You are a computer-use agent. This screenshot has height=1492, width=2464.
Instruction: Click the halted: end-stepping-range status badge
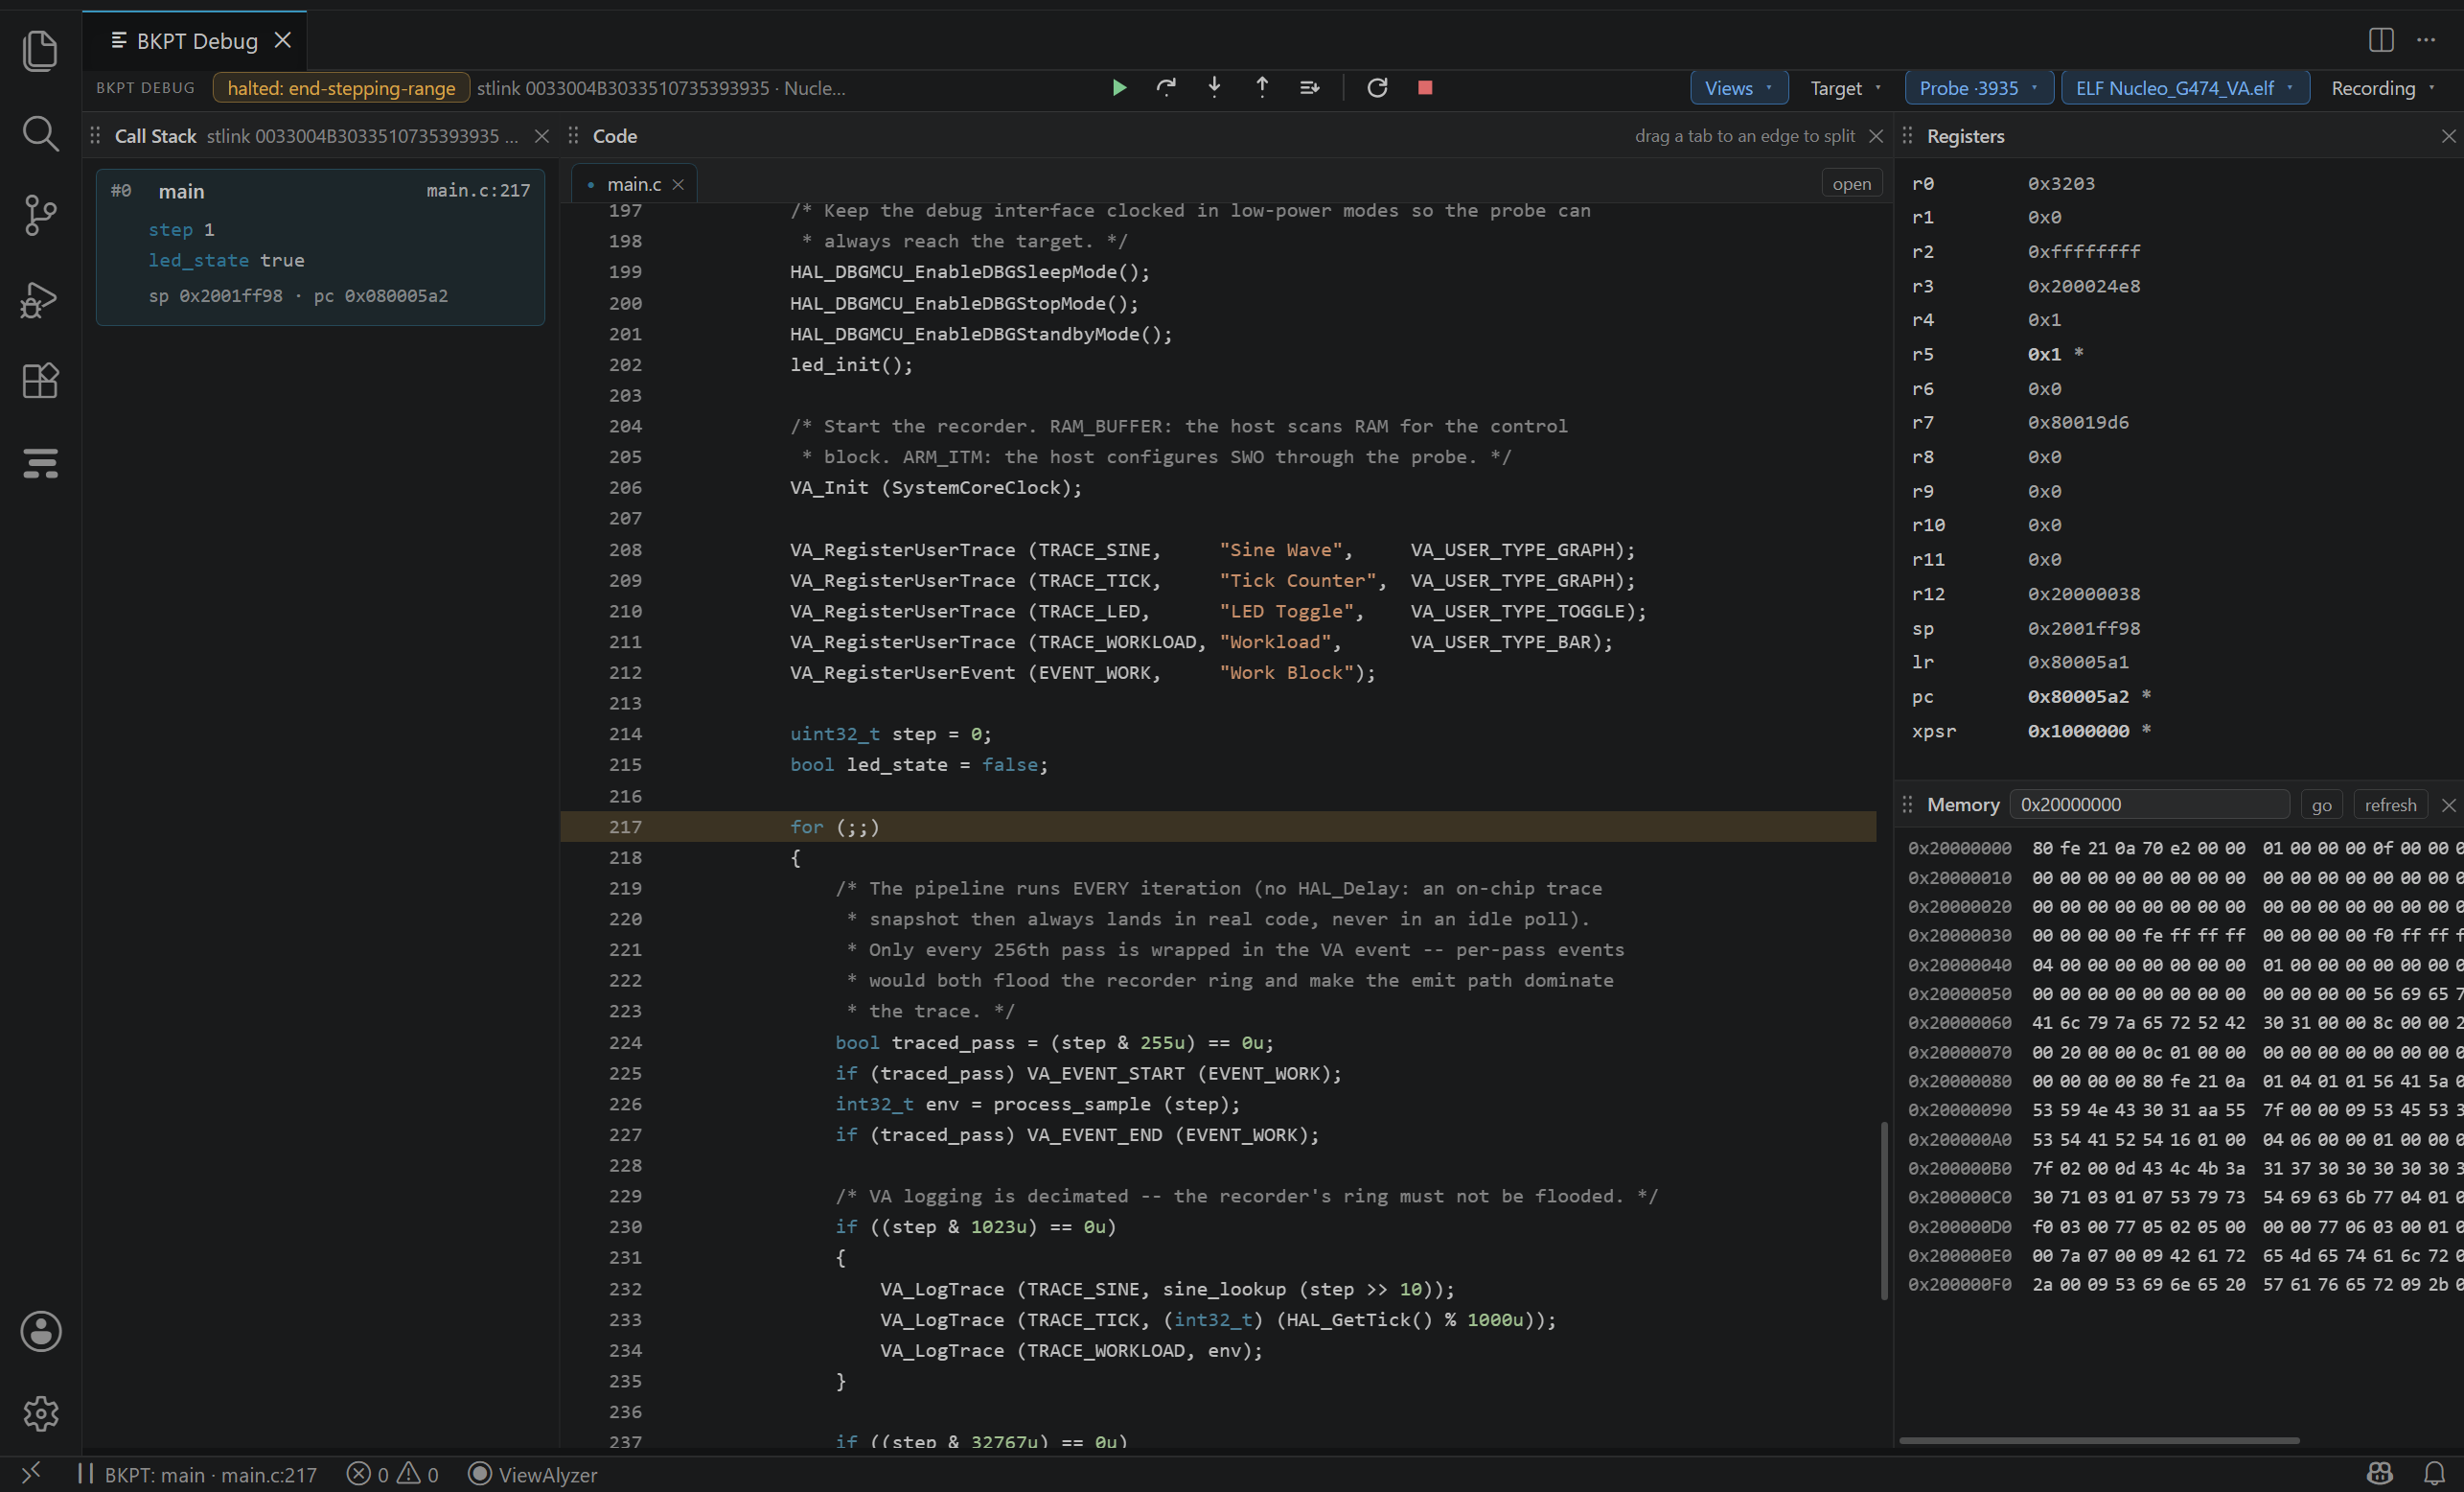tap(341, 88)
